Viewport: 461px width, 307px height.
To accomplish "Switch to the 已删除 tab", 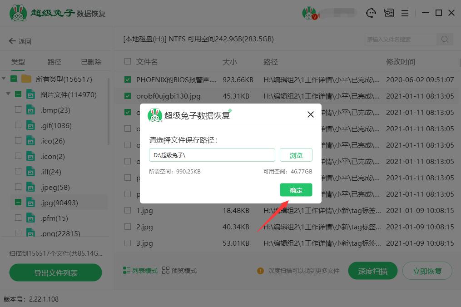I will [91, 62].
